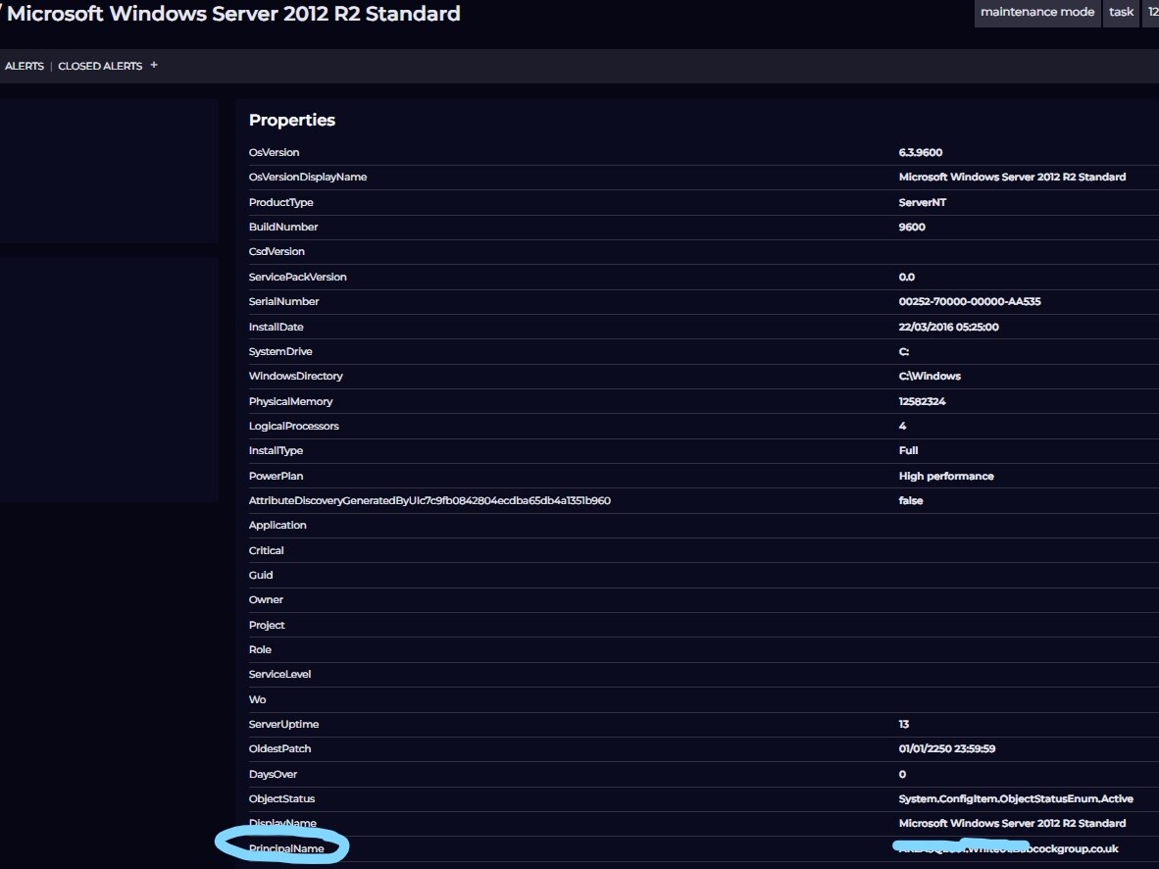Select the ProductType value ServerNT
The height and width of the screenshot is (869, 1159).
[922, 203]
